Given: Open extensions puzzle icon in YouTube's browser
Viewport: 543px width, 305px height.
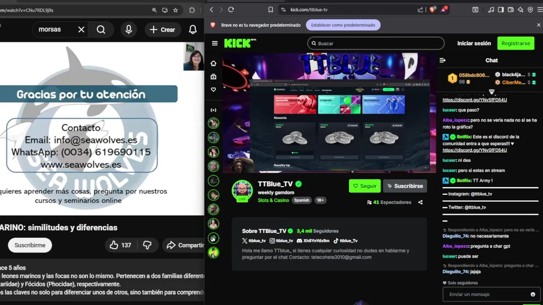Looking at the screenshot, I should pyautogui.click(x=192, y=10).
